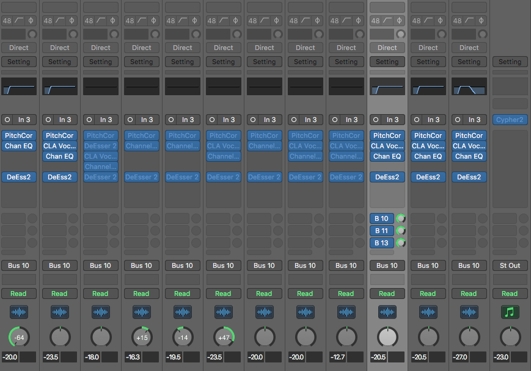531x371 pixels.
Task: Open the In 3 input selector
Action: (23, 120)
